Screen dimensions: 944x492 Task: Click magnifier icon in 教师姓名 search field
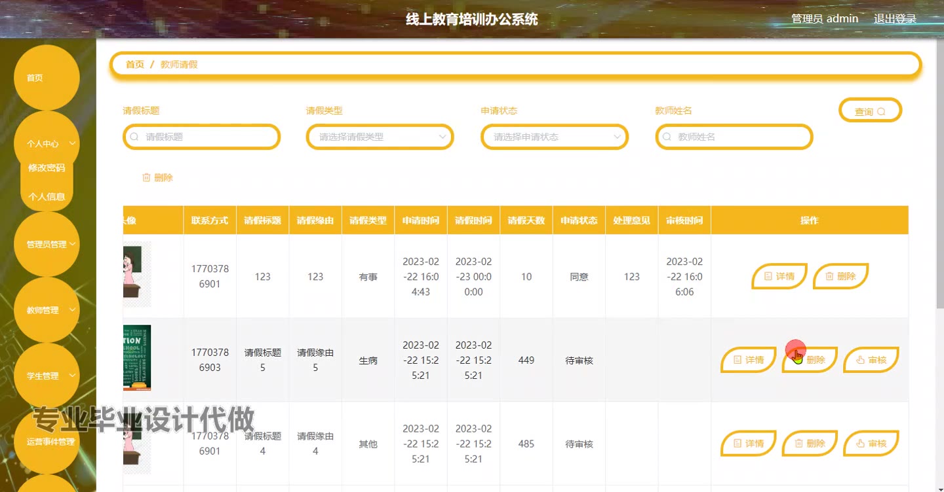pyautogui.click(x=667, y=137)
